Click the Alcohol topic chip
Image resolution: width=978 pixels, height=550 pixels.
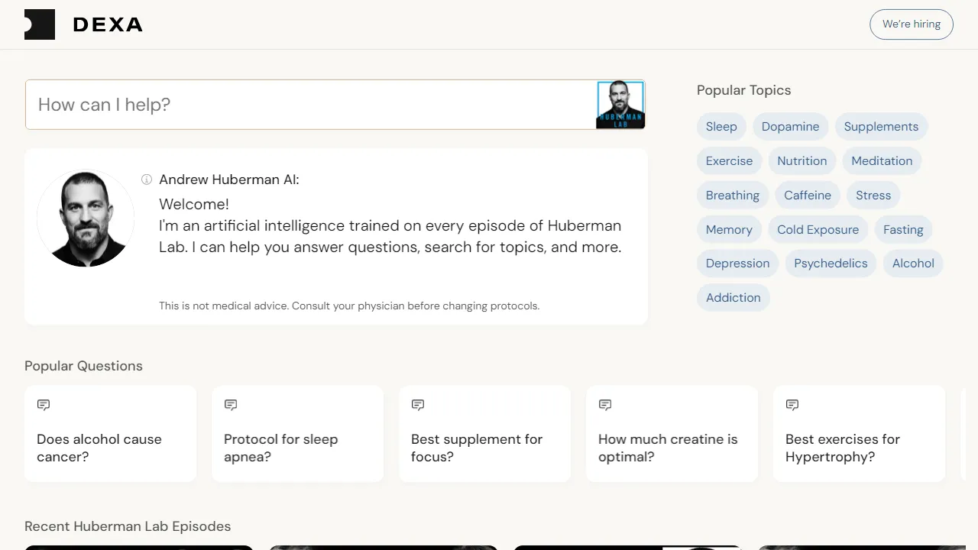click(x=913, y=264)
